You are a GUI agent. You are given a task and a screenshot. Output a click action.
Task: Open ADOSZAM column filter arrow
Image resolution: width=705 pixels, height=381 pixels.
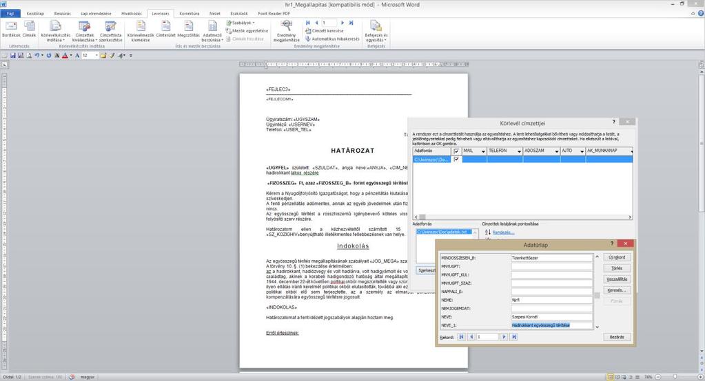pos(557,151)
